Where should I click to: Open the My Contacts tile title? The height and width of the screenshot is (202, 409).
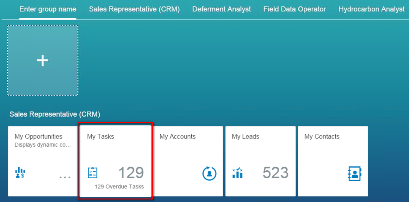[x=322, y=137]
